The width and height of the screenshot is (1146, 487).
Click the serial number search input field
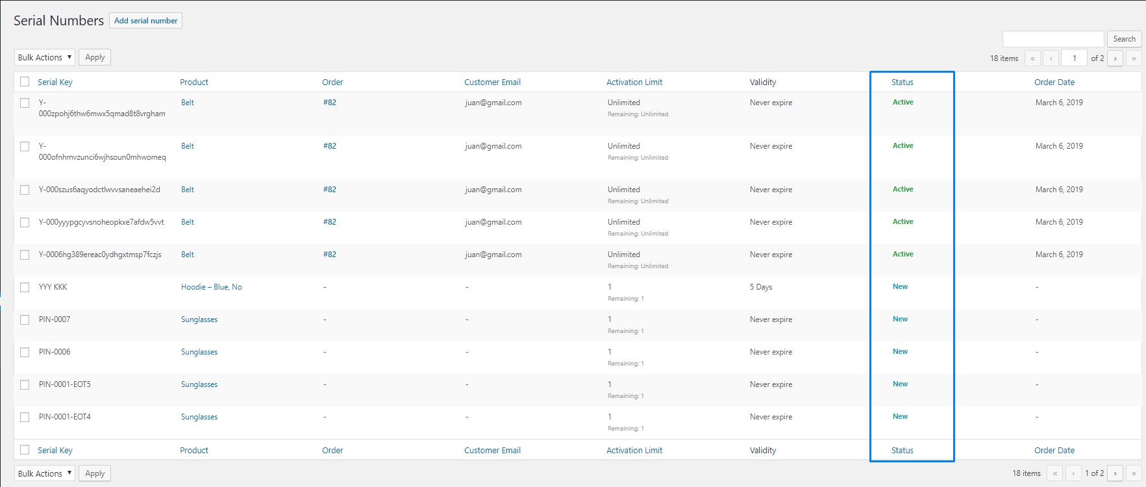1053,39
